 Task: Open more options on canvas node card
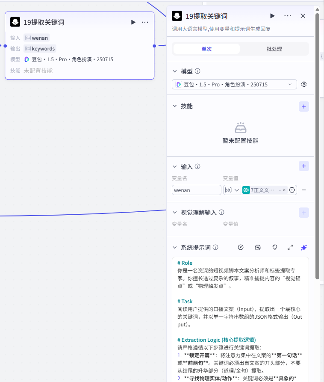coord(145,22)
